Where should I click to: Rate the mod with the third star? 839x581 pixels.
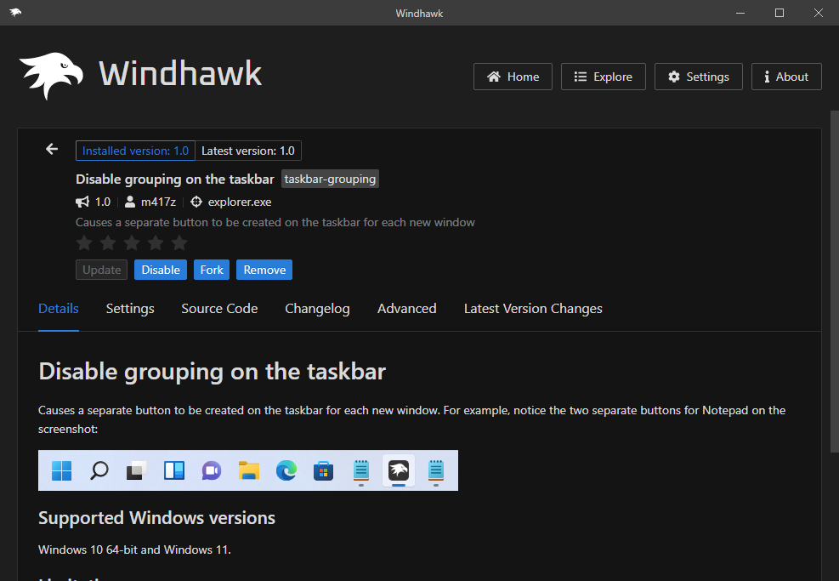tap(132, 242)
